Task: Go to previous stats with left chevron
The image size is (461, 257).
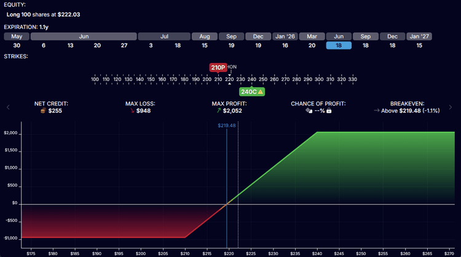Action: pyautogui.click(x=8, y=107)
